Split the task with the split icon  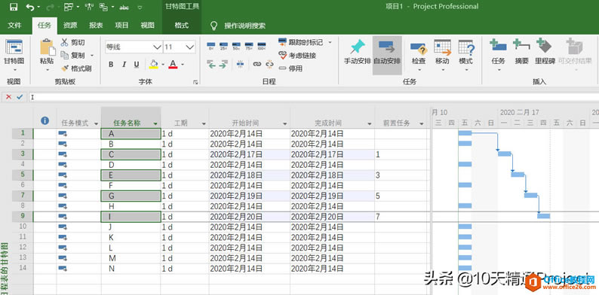pos(241,65)
